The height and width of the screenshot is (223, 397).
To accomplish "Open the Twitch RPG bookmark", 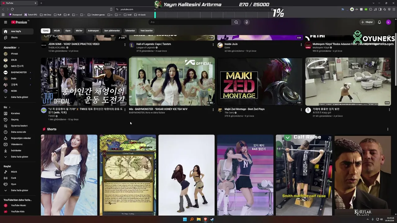I will [31, 15].
